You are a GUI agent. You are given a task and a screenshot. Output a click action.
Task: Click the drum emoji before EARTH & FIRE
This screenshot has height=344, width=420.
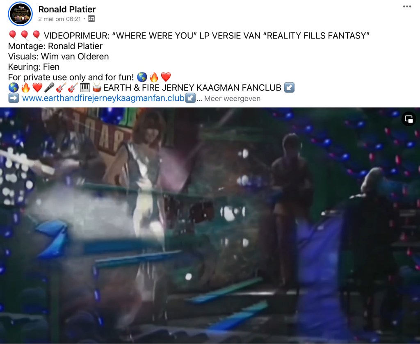tap(97, 88)
